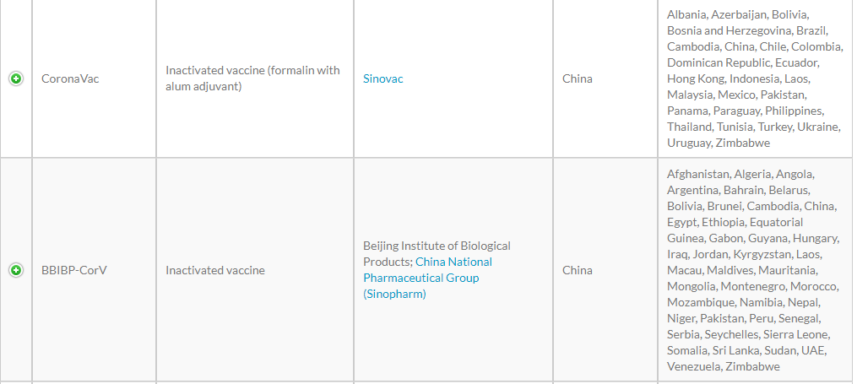This screenshot has width=857, height=384.
Task: Click 'Hong Kong, Indonesia, Laos' text line
Action: (x=739, y=79)
